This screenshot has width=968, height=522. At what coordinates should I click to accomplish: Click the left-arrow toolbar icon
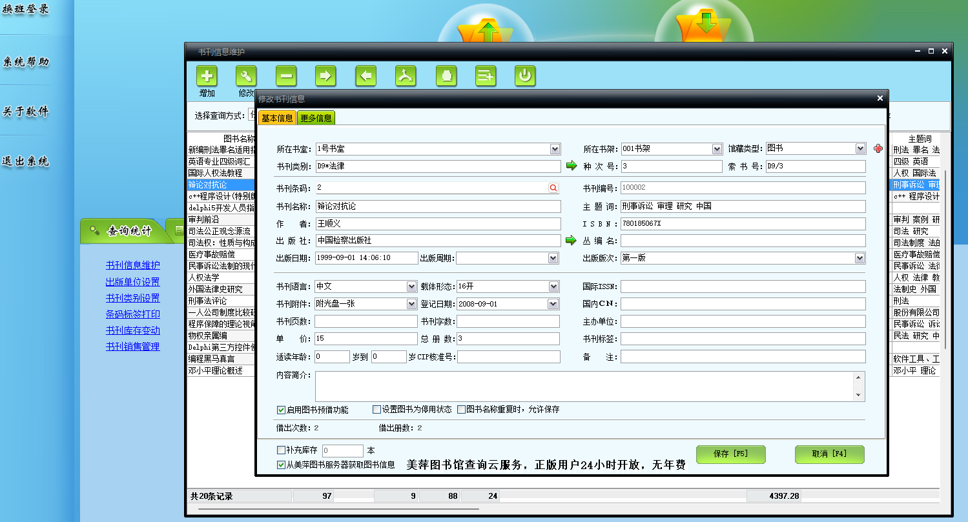366,76
